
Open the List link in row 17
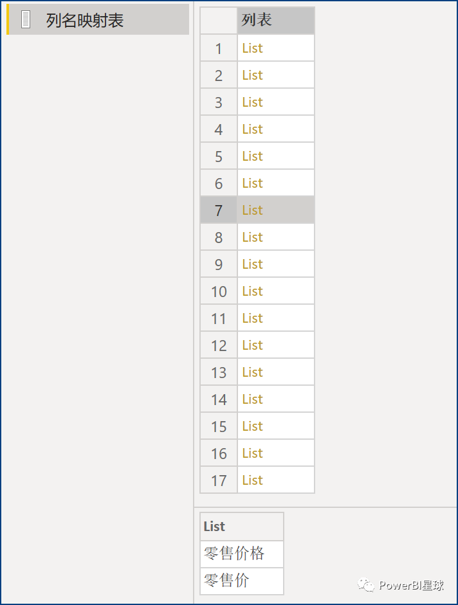(252, 480)
